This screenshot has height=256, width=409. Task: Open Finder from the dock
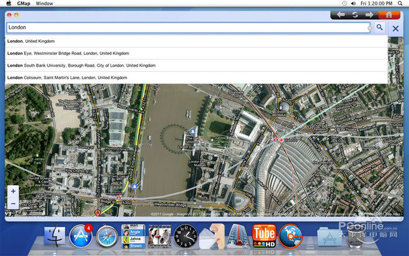pos(54,236)
